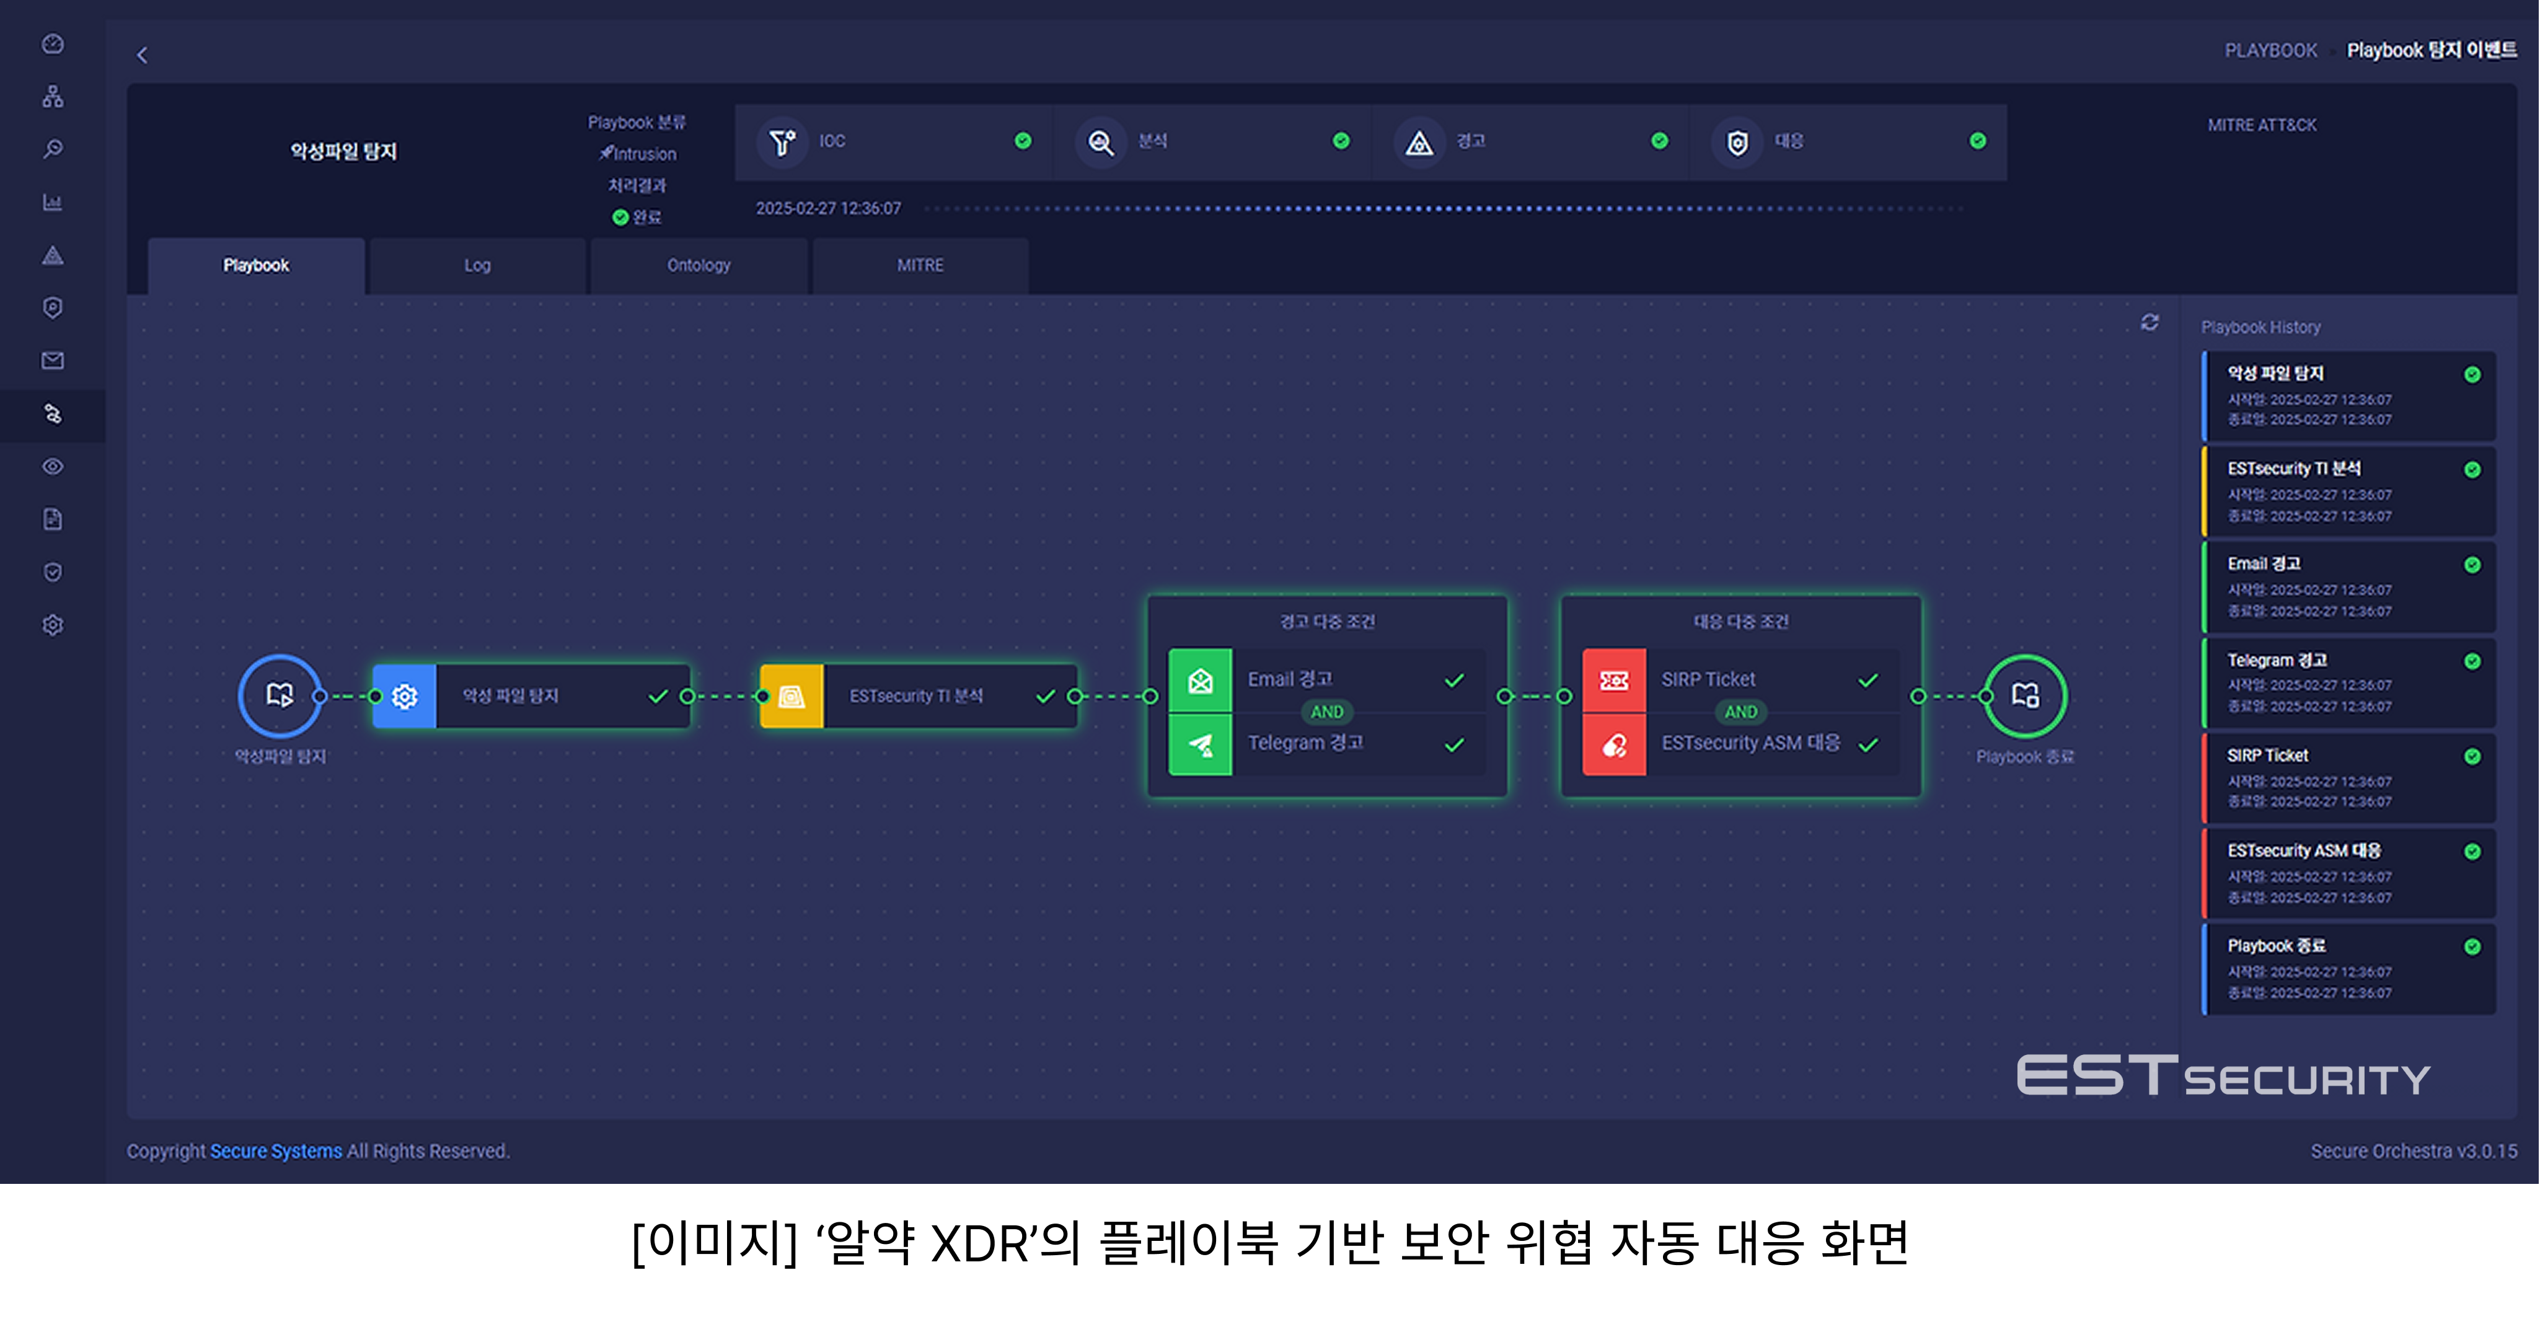Click the Secure Systems footer link

pyautogui.click(x=275, y=1152)
